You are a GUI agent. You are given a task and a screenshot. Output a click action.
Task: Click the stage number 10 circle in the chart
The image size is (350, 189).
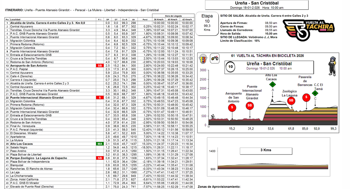click(230, 67)
